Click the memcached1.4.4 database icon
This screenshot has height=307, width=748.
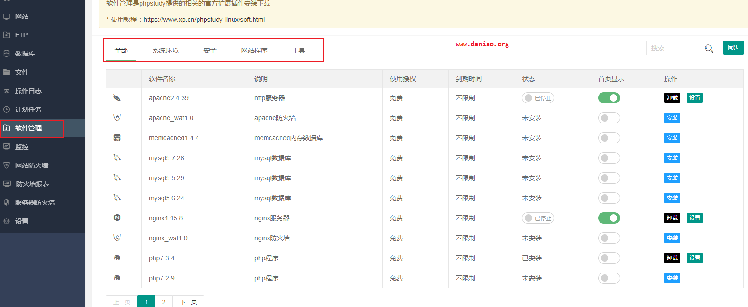point(117,138)
